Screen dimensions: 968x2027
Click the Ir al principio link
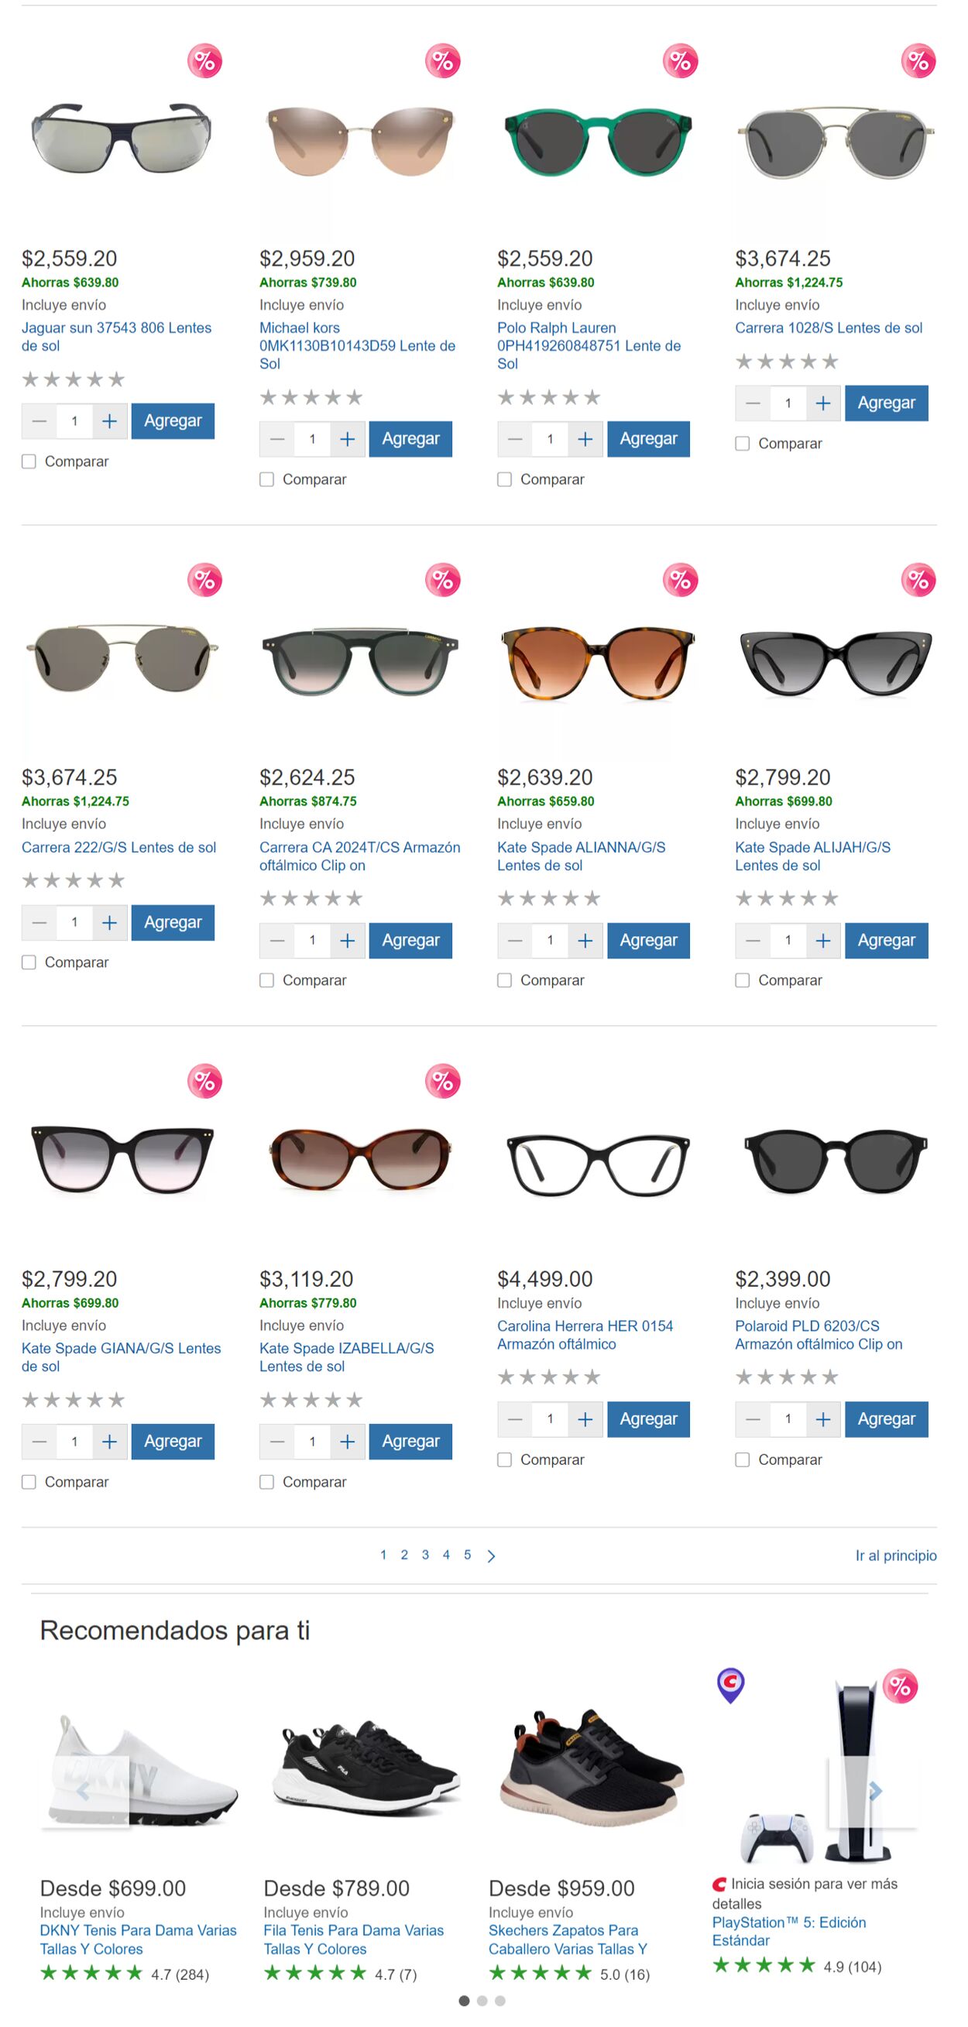click(896, 1555)
